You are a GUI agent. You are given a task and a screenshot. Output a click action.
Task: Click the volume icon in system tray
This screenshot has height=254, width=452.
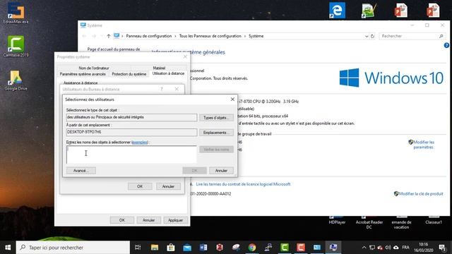click(388, 248)
